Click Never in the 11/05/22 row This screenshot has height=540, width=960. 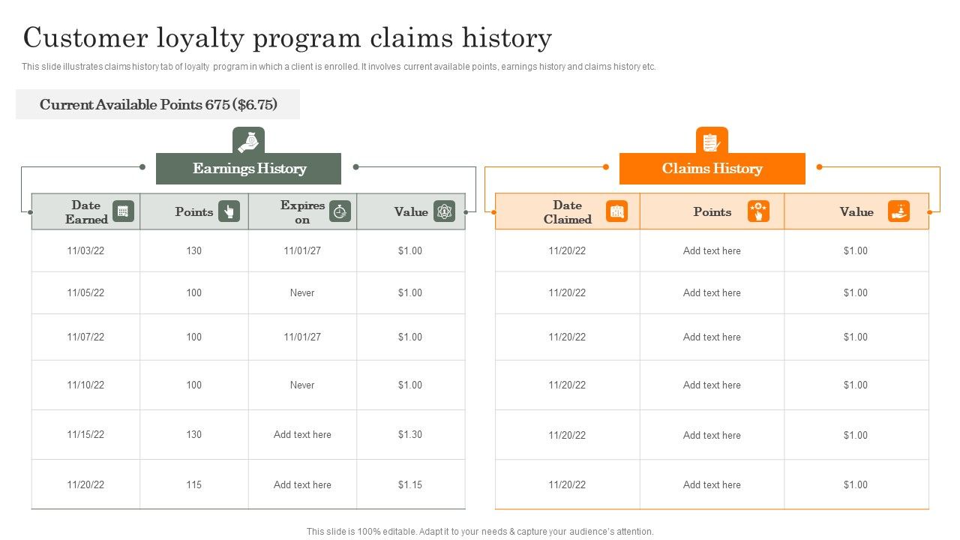click(x=302, y=292)
